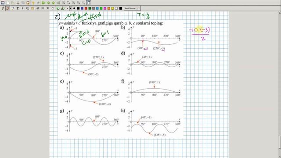This screenshot has height=158, width=281.
Task: Select the Hand tool
Action: point(53,8)
